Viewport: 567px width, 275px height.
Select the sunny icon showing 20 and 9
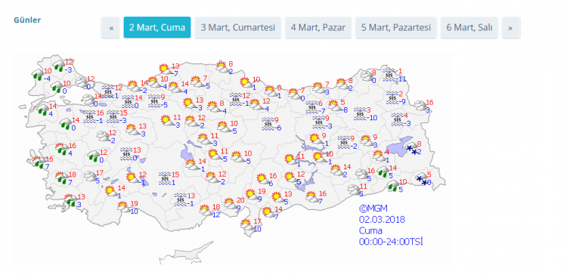(x=230, y=203)
